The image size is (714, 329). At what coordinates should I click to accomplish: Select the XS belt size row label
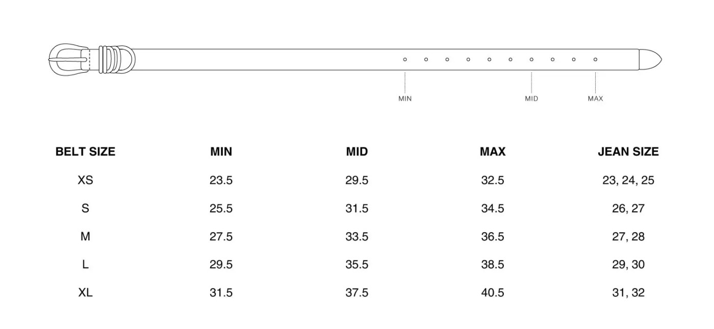[85, 180]
